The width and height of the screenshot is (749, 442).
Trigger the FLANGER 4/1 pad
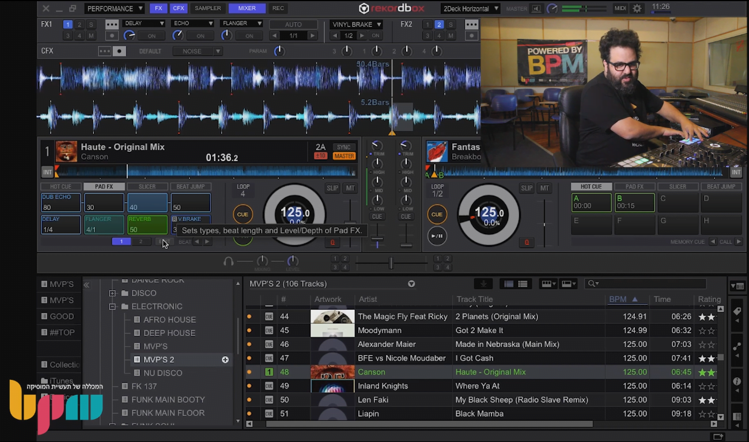coord(104,224)
